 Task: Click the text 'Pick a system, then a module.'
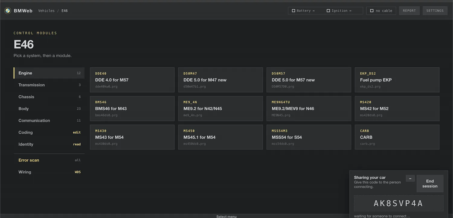click(x=43, y=56)
